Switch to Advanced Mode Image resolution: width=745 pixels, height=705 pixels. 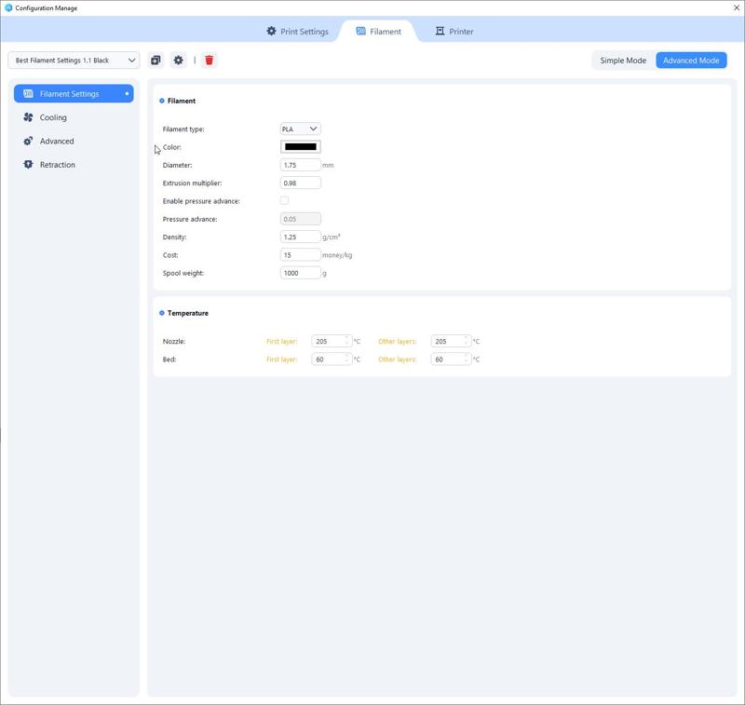pos(691,61)
